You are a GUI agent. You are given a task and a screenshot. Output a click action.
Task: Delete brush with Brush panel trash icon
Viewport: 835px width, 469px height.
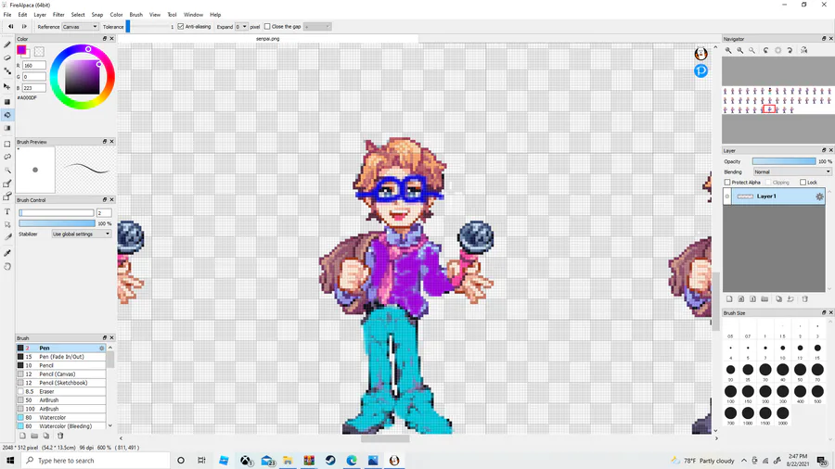60,436
